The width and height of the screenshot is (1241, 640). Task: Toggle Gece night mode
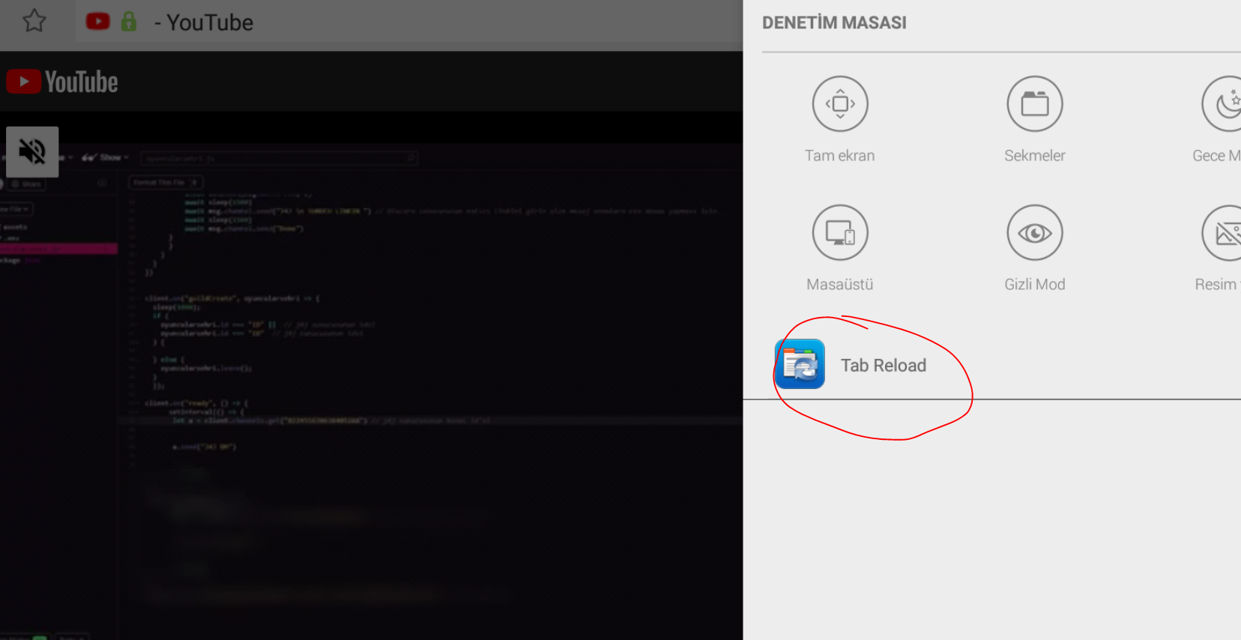click(x=1225, y=104)
